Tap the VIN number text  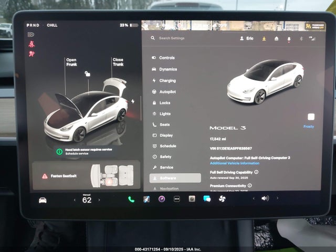(x=231, y=149)
